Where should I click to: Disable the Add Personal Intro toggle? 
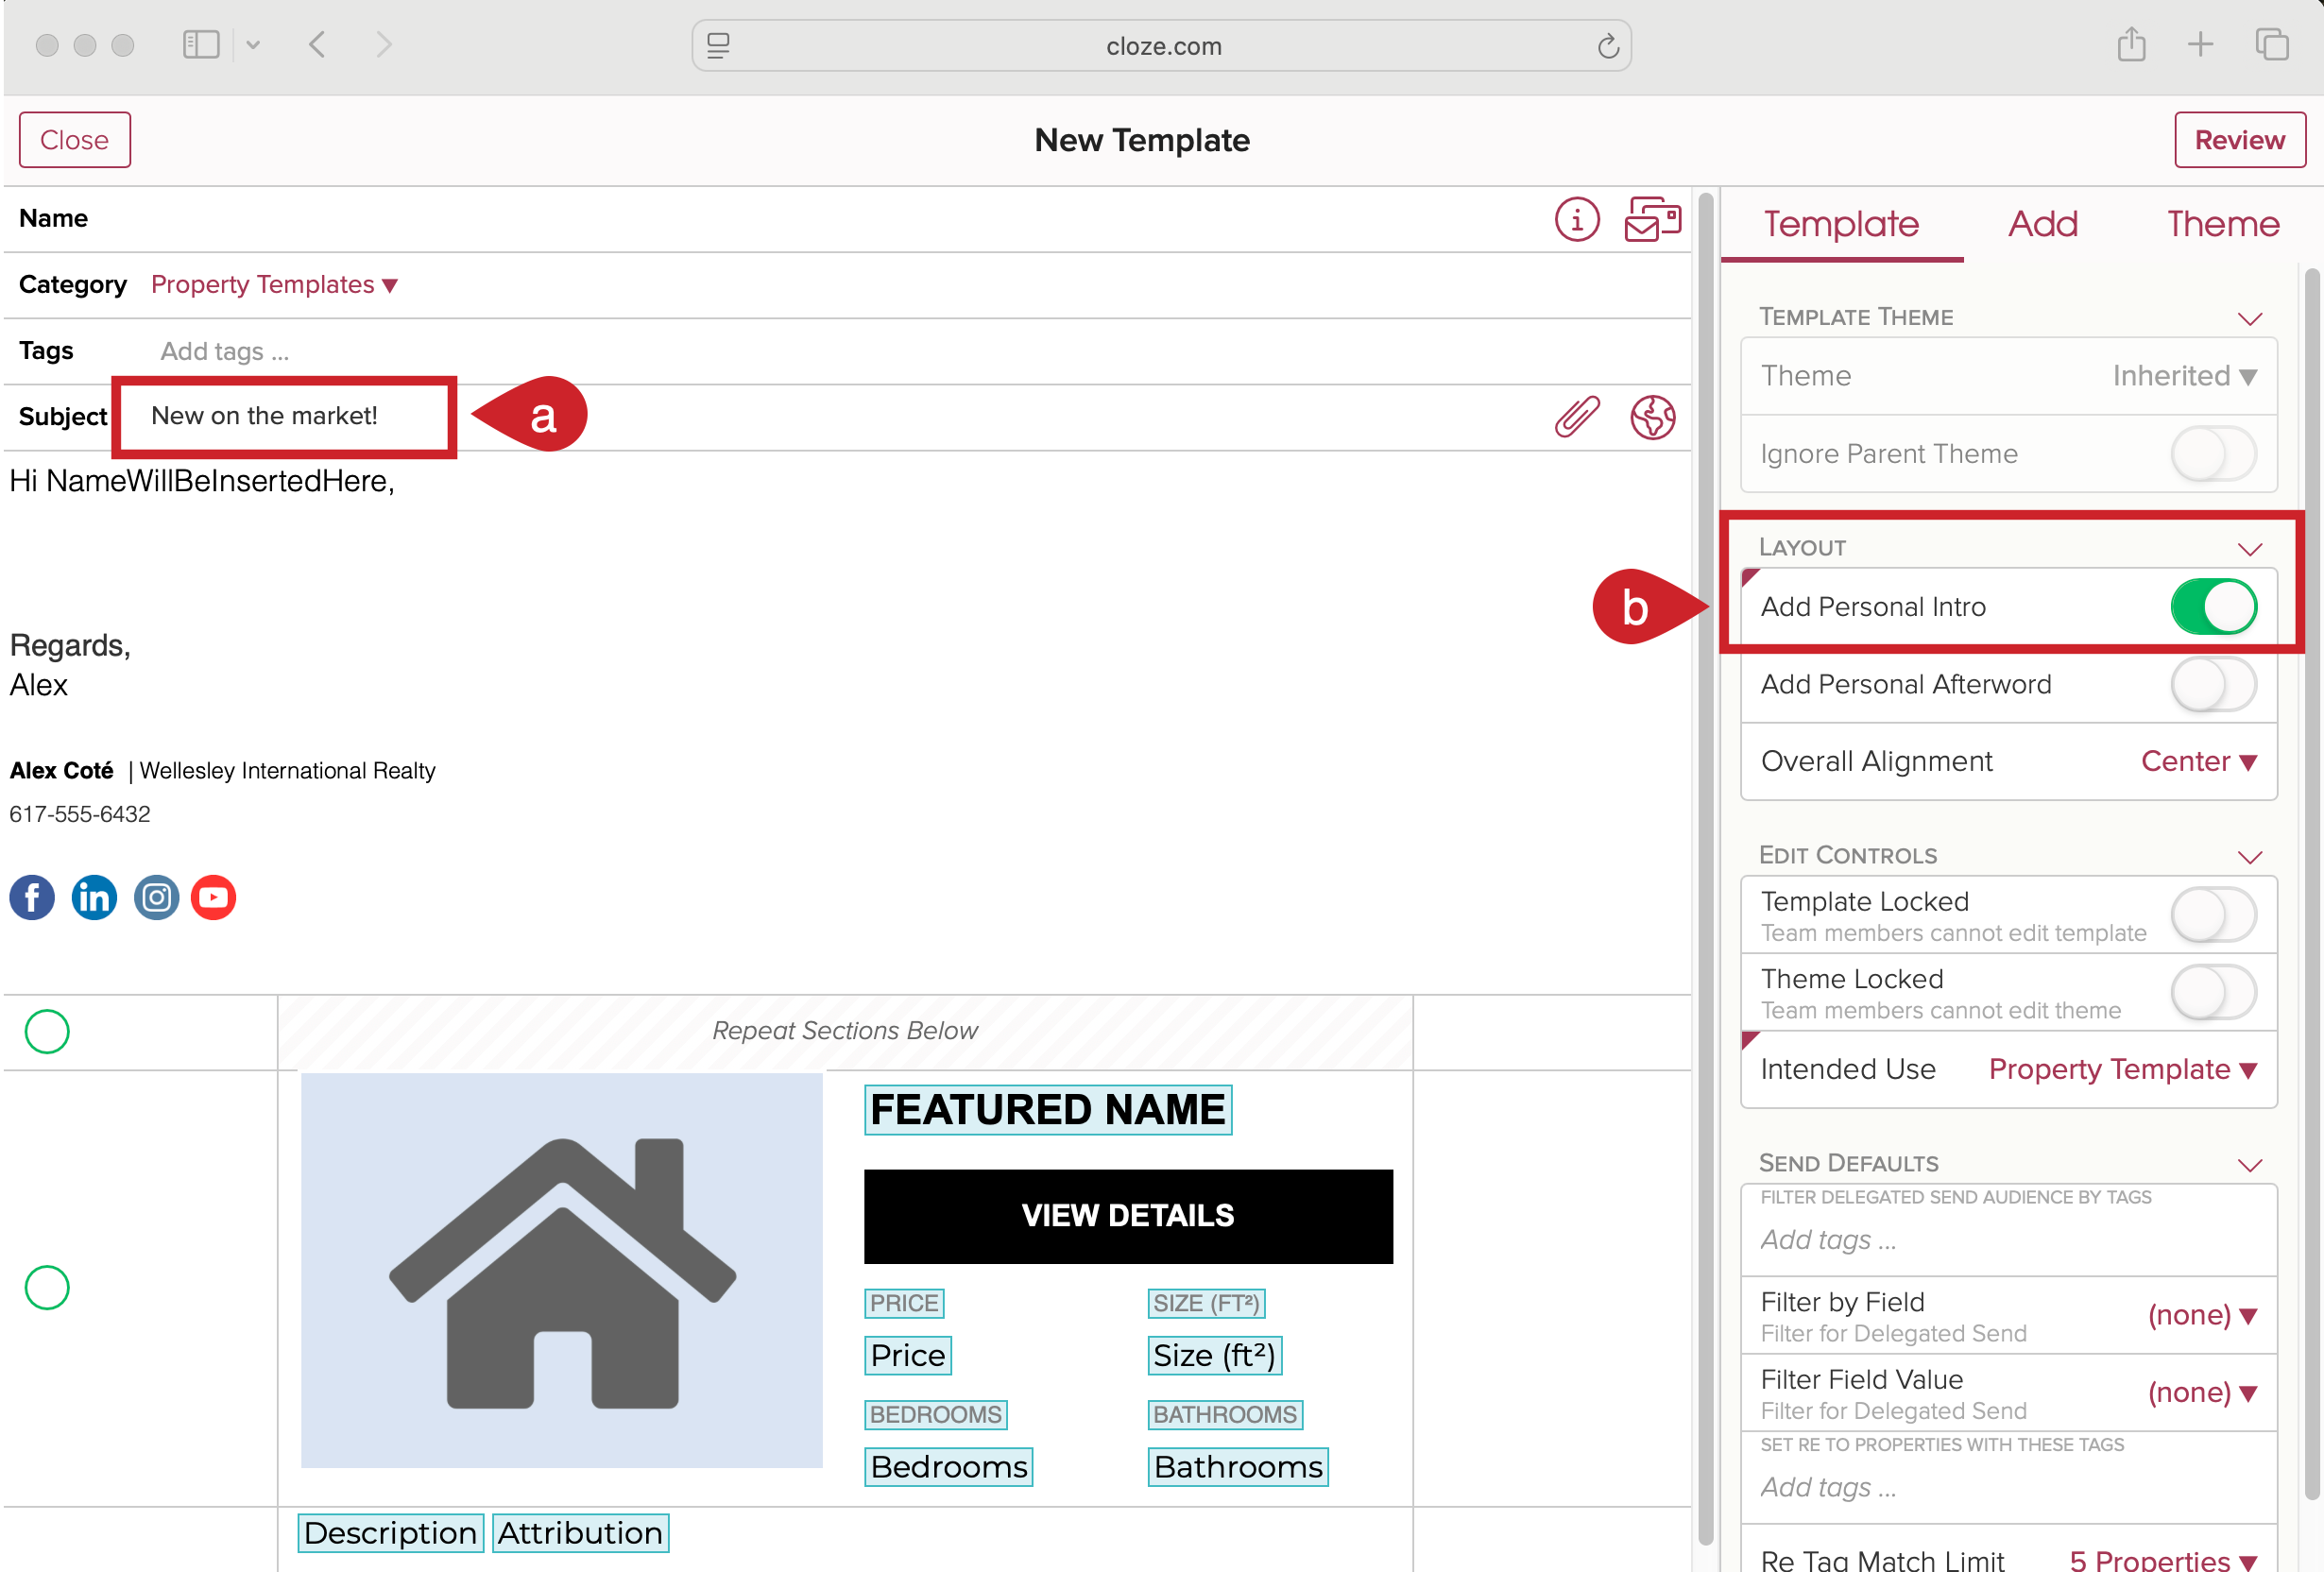[x=2213, y=606]
